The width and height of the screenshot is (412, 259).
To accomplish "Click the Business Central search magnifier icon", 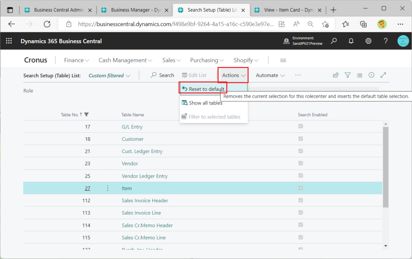I will (334, 41).
